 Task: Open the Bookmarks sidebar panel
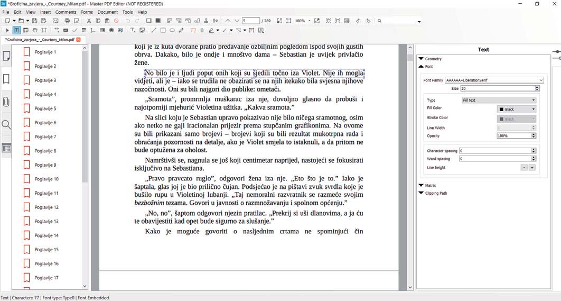tap(6, 79)
